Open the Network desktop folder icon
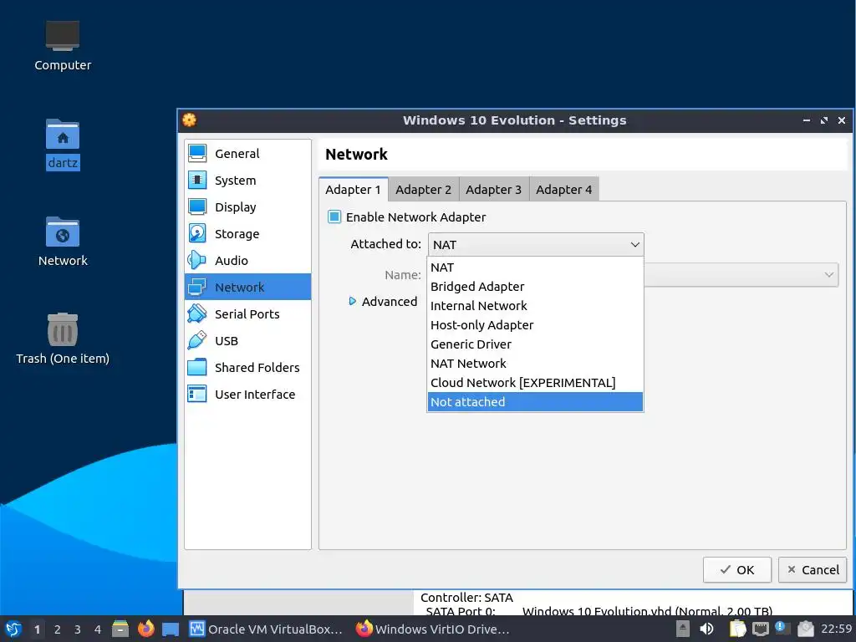This screenshot has width=856, height=642. tap(62, 232)
